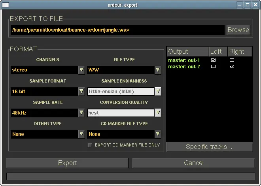Click the export progress bar
Viewport: 261px width, 186px height.
130,176
